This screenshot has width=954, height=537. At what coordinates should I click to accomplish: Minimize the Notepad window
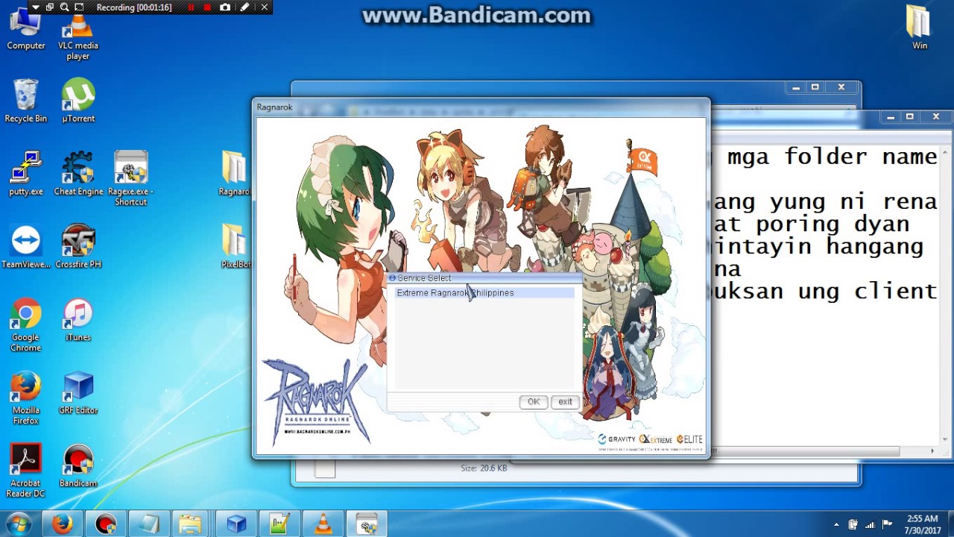[x=891, y=117]
